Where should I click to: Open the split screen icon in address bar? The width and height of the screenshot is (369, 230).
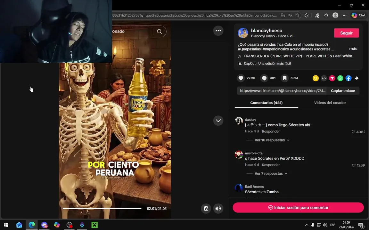[283, 15]
